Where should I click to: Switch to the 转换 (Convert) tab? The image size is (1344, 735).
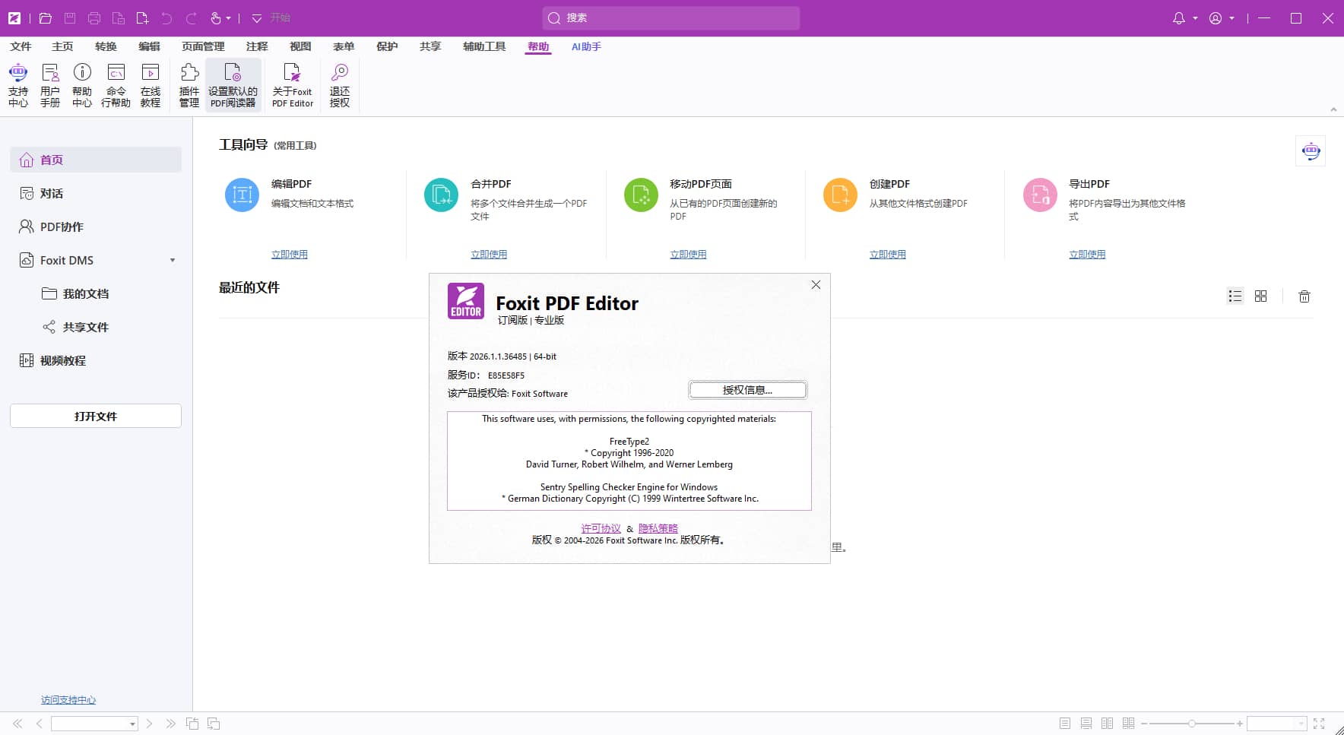[x=106, y=46]
